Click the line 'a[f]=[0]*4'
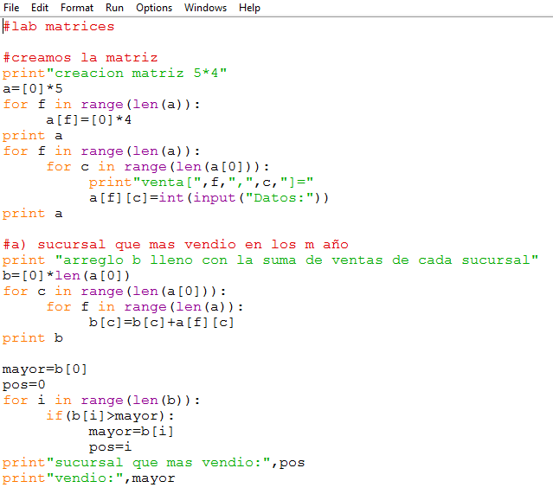Viewport: 553px width, 494px height. click(x=88, y=120)
